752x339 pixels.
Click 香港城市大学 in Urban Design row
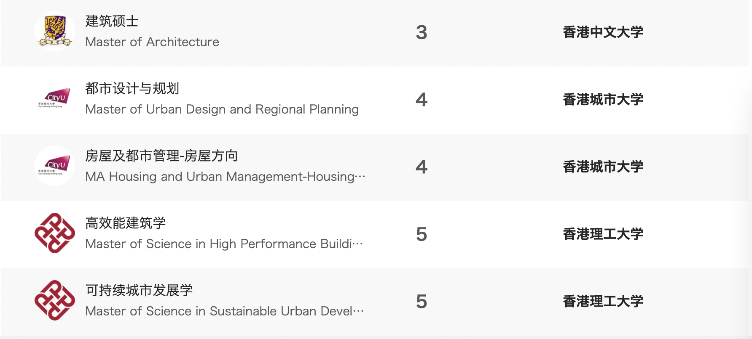[603, 99]
